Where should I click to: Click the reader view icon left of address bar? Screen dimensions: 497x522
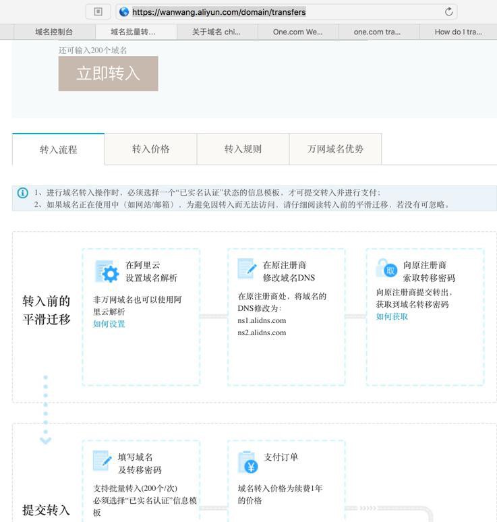(x=98, y=11)
